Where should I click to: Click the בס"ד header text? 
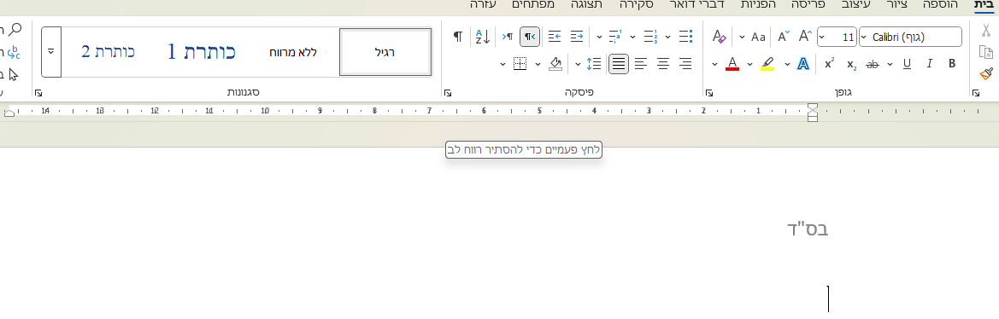808,229
